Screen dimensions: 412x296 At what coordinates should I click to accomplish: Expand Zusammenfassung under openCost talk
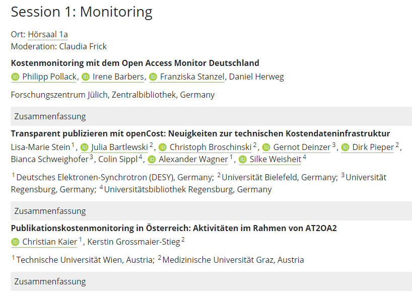(x=211, y=211)
